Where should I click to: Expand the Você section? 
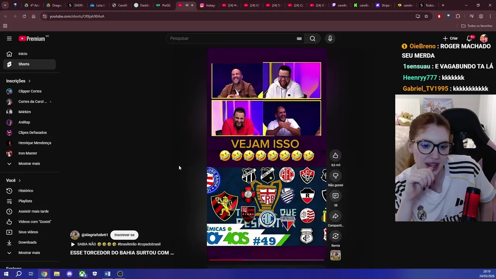point(14,180)
